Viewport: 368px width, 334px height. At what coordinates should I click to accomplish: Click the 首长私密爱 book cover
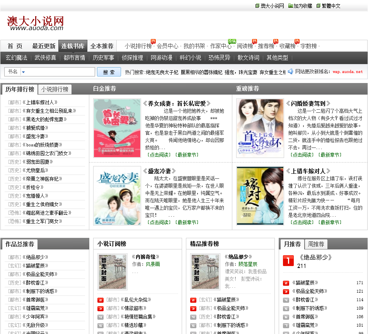[x=117, y=128]
